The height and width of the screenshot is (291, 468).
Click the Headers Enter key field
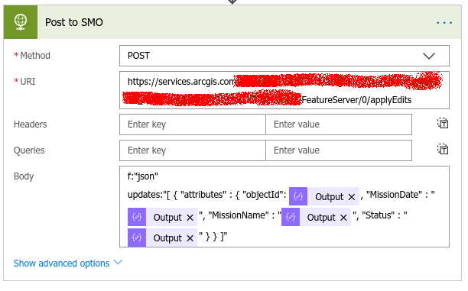pyautogui.click(x=193, y=124)
